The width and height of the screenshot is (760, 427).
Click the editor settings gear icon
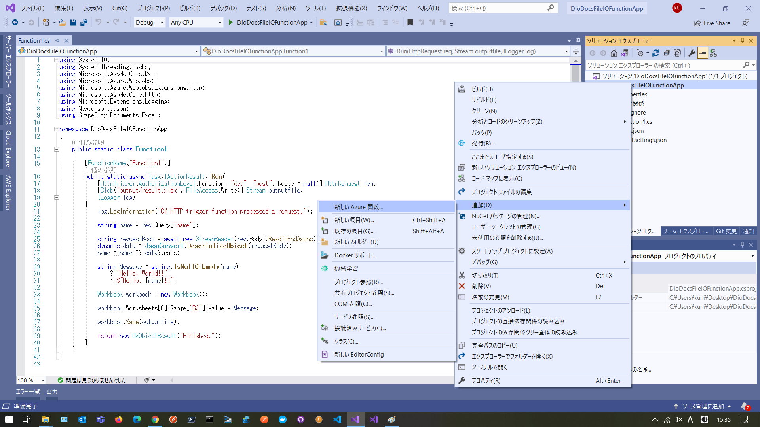click(578, 40)
